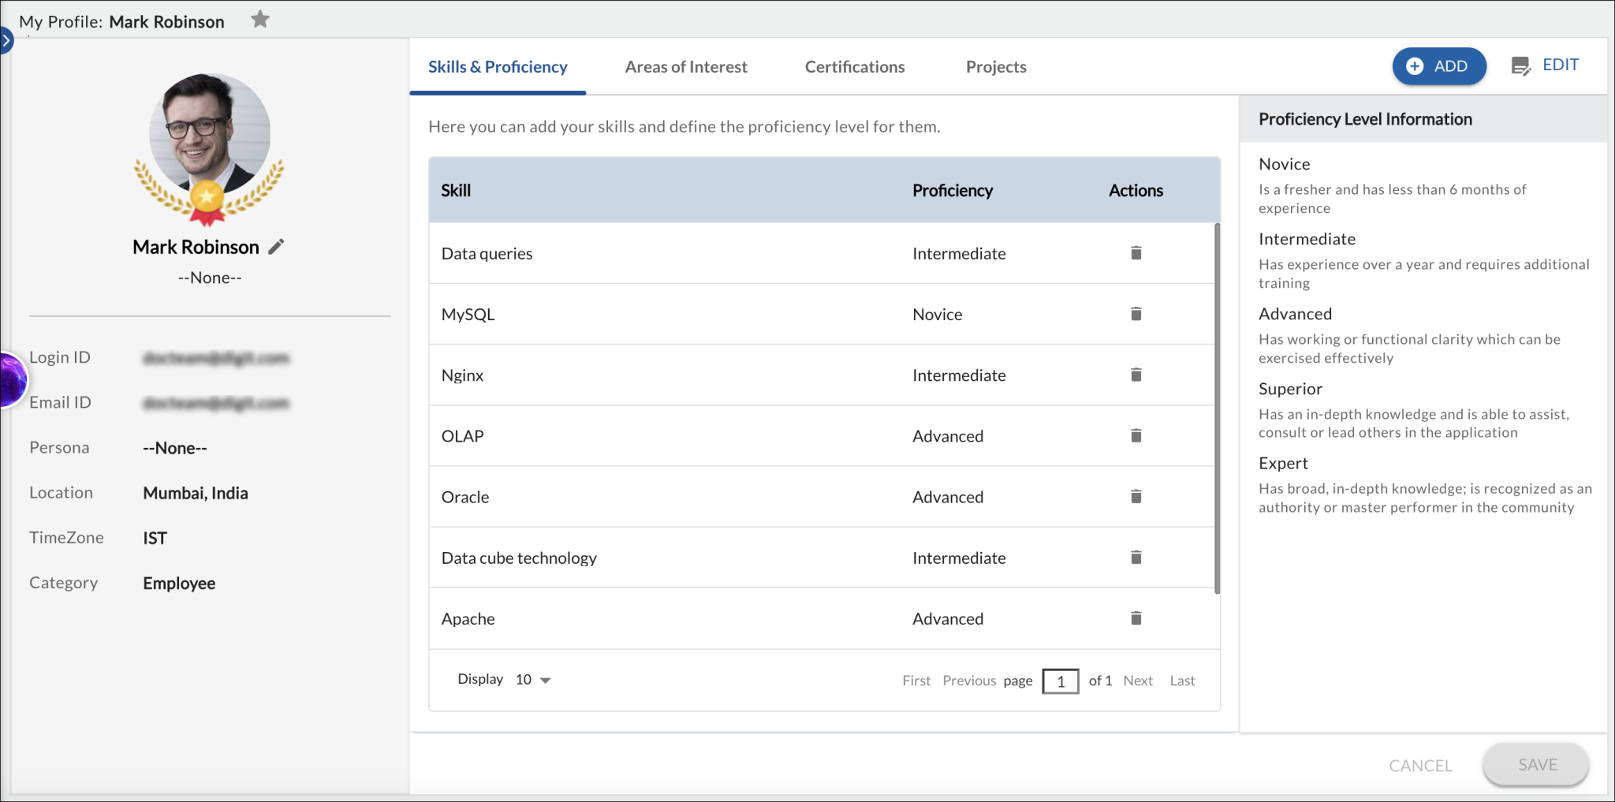The width and height of the screenshot is (1615, 802).
Task: Click the Employee category value
Action: coord(179,584)
